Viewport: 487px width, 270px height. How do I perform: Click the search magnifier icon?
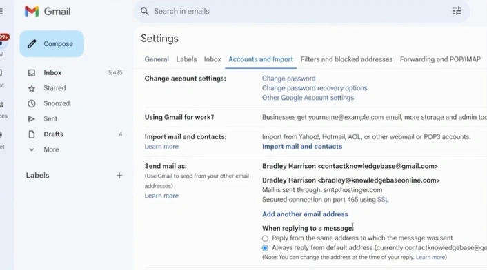click(x=144, y=12)
